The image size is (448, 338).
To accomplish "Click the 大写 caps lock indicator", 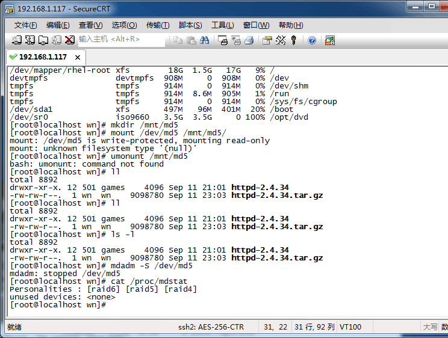I will pyautogui.click(x=431, y=327).
